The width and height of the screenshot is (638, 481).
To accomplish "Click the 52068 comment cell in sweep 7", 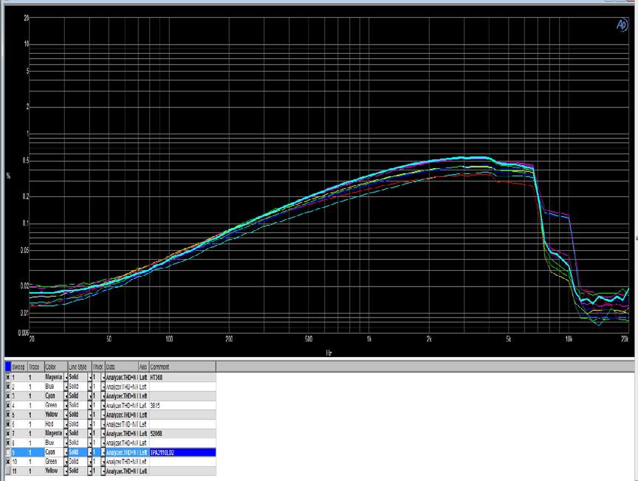I will [x=182, y=433].
